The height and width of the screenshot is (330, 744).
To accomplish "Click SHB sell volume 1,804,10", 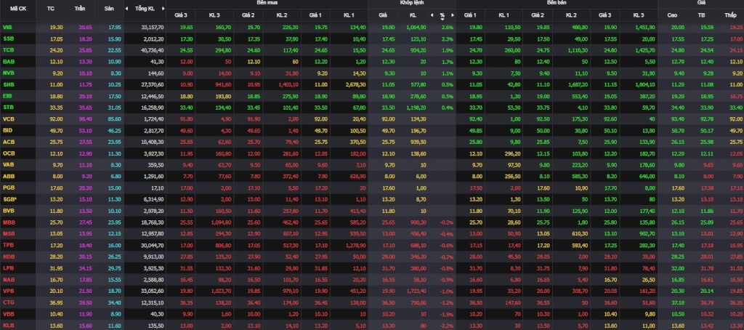I will (x=644, y=84).
